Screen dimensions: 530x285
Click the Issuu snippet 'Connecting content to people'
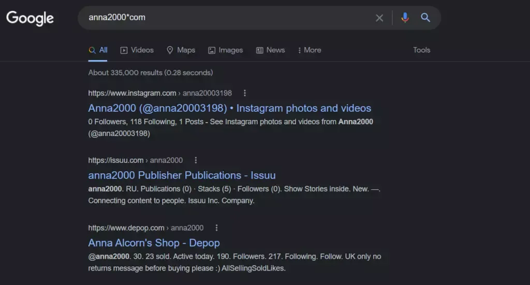pyautogui.click(x=137, y=201)
